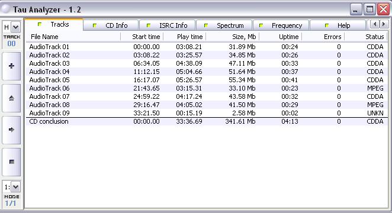Open the mode 1: dropdown
Screen dimensions: 392x213
(x=15, y=187)
